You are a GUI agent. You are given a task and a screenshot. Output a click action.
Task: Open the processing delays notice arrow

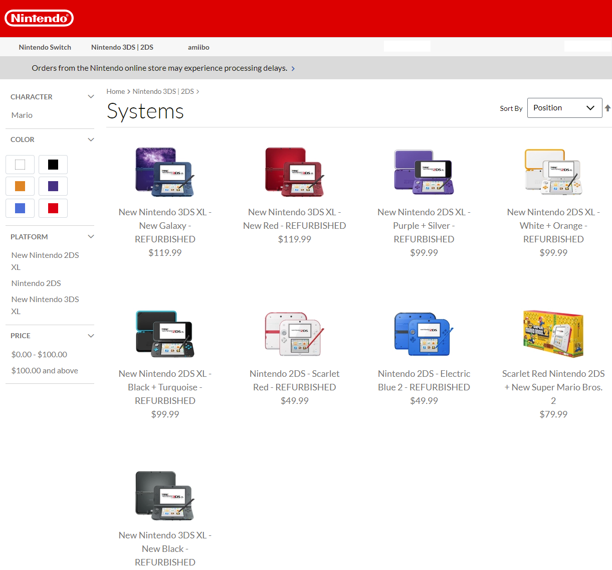click(293, 68)
